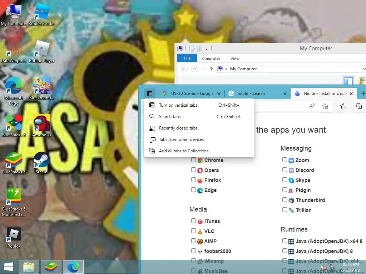This screenshot has height=274, width=366.
Task: Click the Edge tab actions menu button
Action: coord(150,93)
